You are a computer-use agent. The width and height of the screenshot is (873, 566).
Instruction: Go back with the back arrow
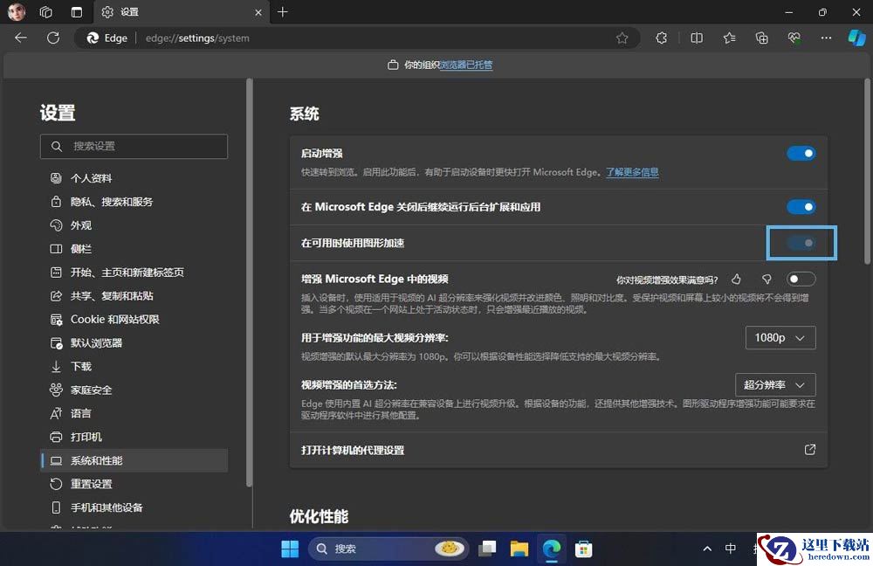tap(21, 38)
